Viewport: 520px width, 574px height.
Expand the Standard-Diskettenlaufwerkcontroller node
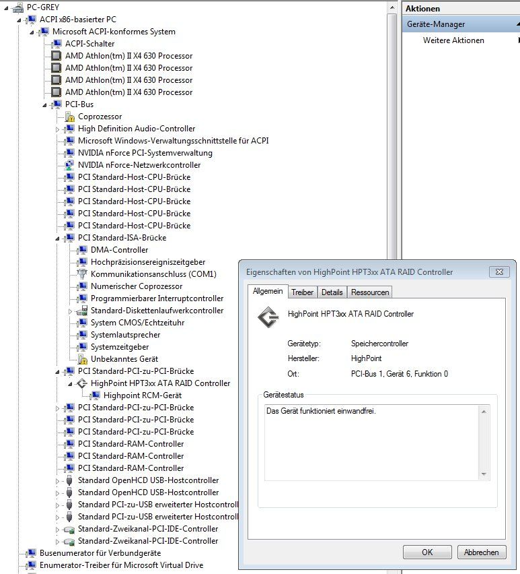point(70,311)
